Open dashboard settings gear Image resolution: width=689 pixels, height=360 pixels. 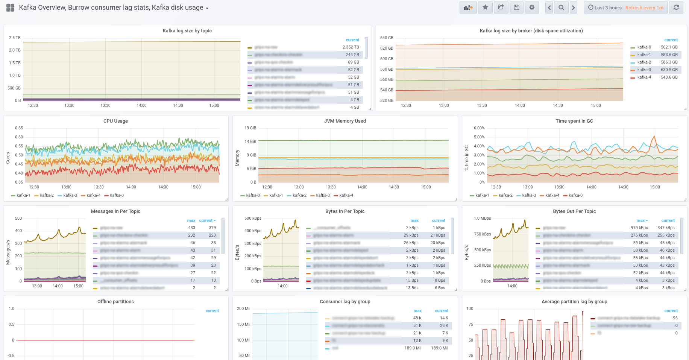click(532, 8)
